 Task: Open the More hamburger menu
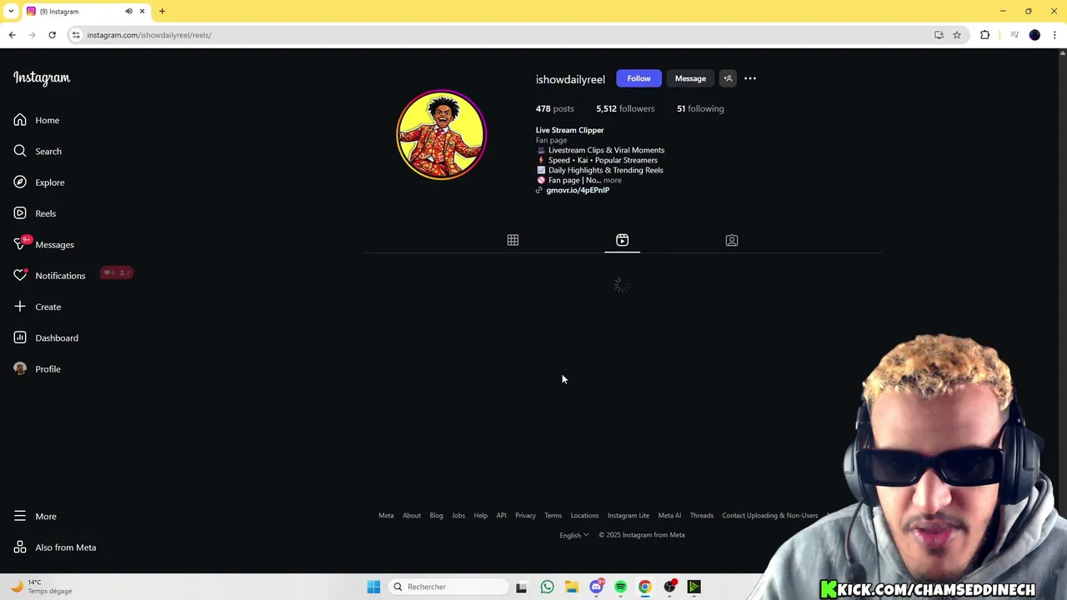(x=35, y=517)
